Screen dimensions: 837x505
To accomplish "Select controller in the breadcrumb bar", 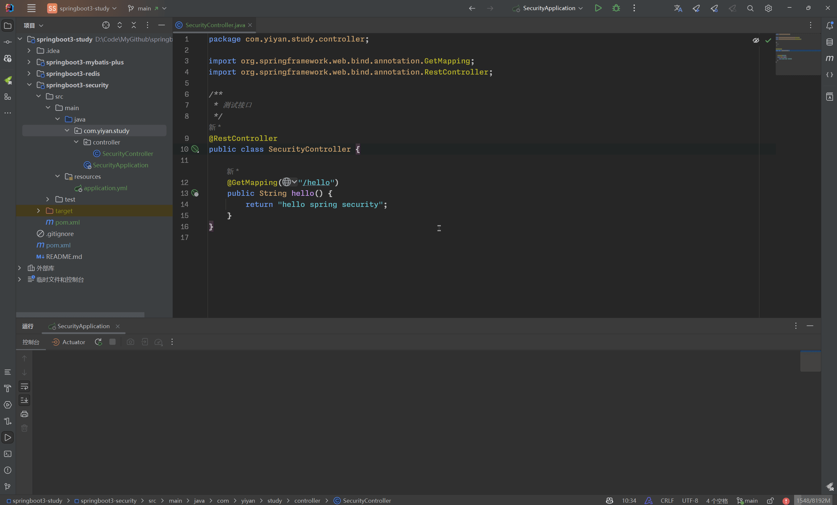I will point(307,500).
